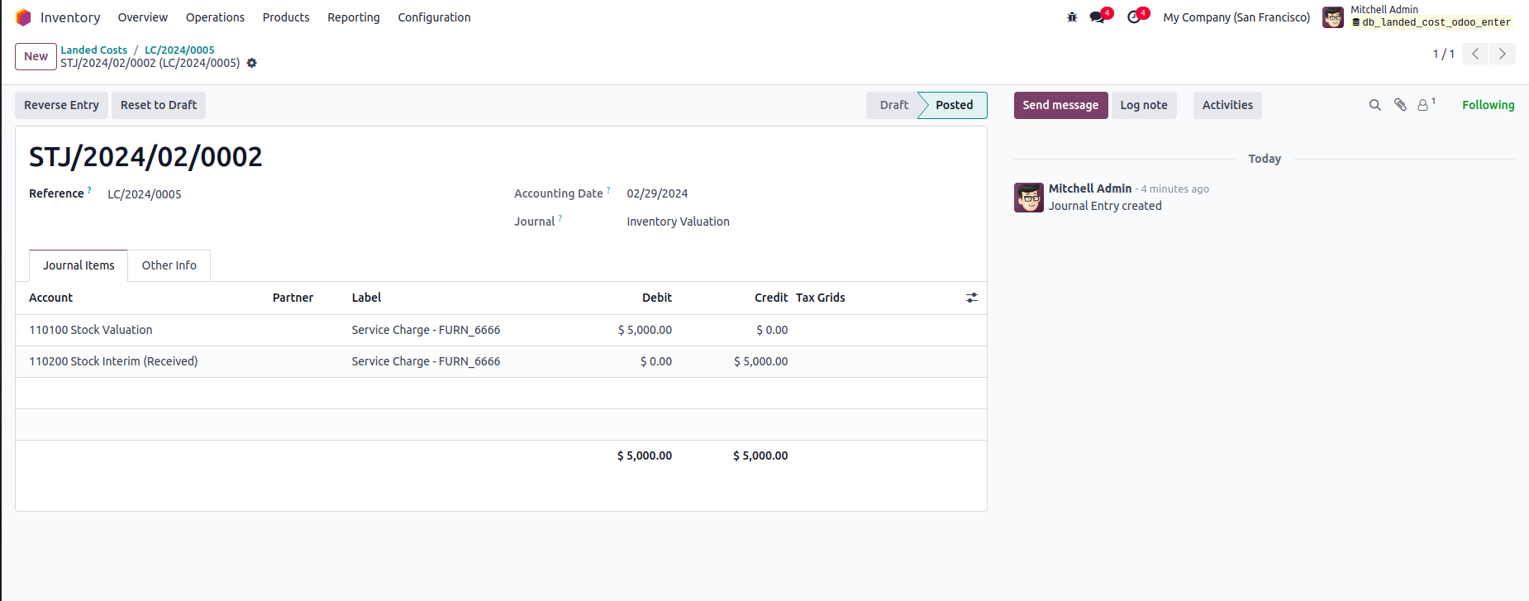1529x601 pixels.
Task: Click the Reverse Entry button
Action: coord(61,105)
